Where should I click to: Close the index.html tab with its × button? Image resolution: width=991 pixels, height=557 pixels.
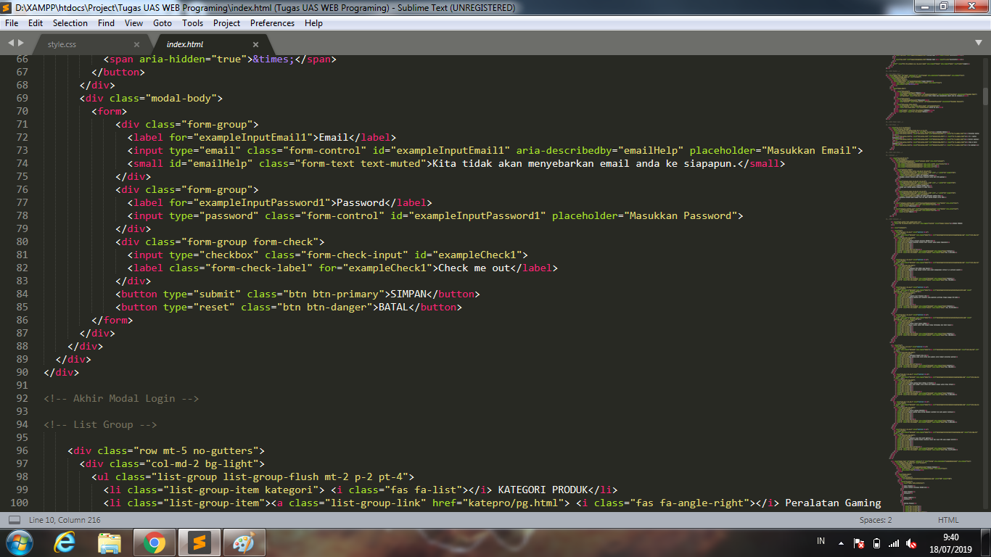pos(255,44)
